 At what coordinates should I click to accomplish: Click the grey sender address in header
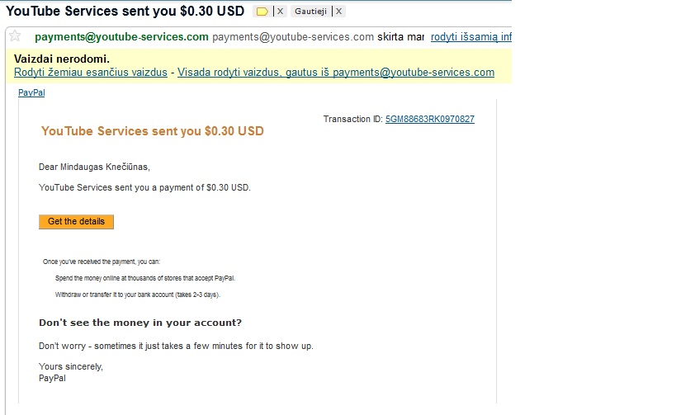(x=293, y=37)
